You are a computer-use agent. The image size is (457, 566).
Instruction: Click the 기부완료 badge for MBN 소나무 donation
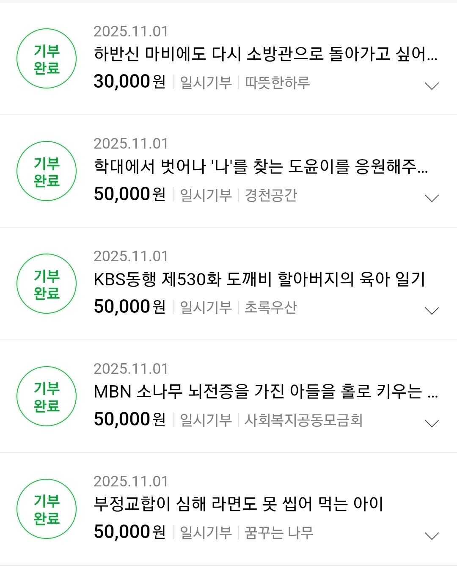(47, 397)
